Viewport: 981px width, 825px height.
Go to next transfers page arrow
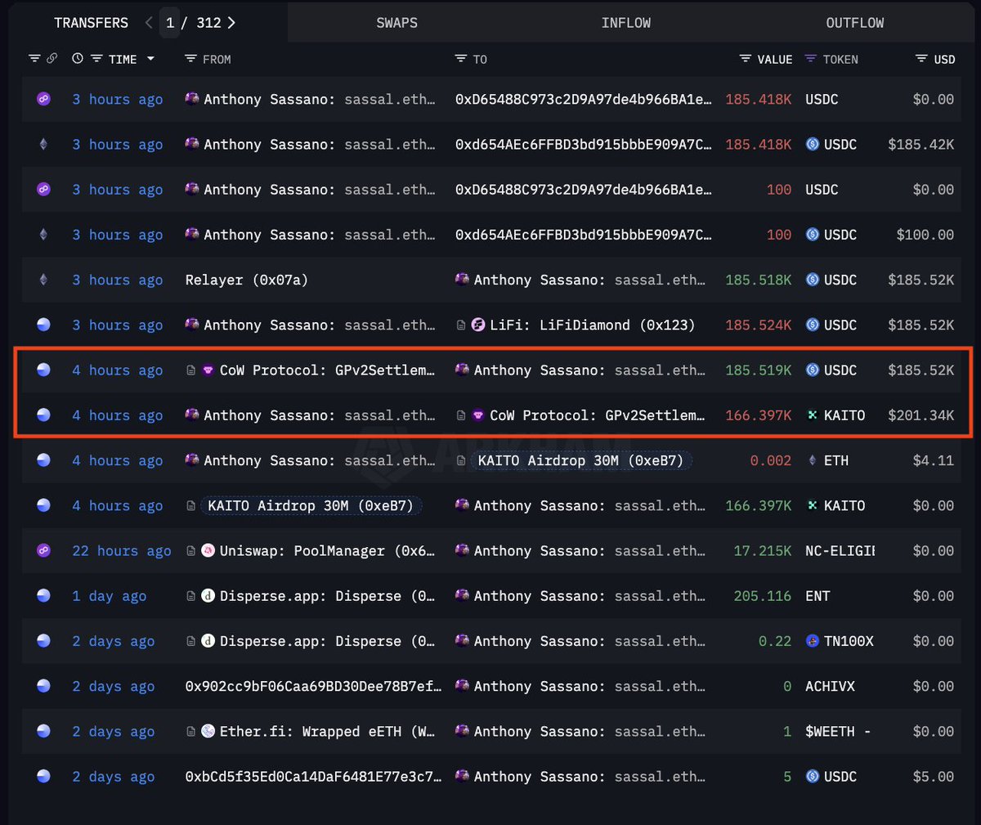231,23
